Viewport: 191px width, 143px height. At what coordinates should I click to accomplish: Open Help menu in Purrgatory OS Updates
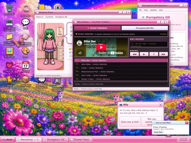tap(161, 10)
